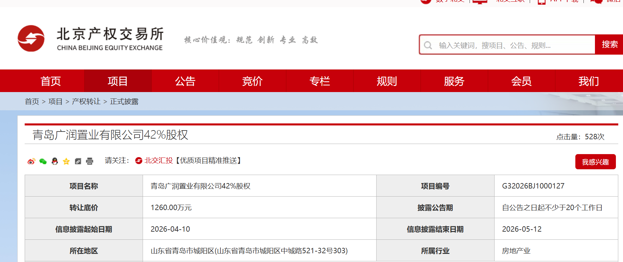Image resolution: width=623 pixels, height=262 pixels.
Task: Open the 会员 navigation tab
Action: pos(521,81)
